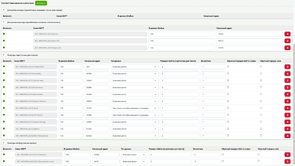Edit multiplier field for Illuminance

point(213,88)
